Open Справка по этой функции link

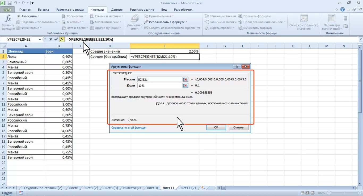129,127
